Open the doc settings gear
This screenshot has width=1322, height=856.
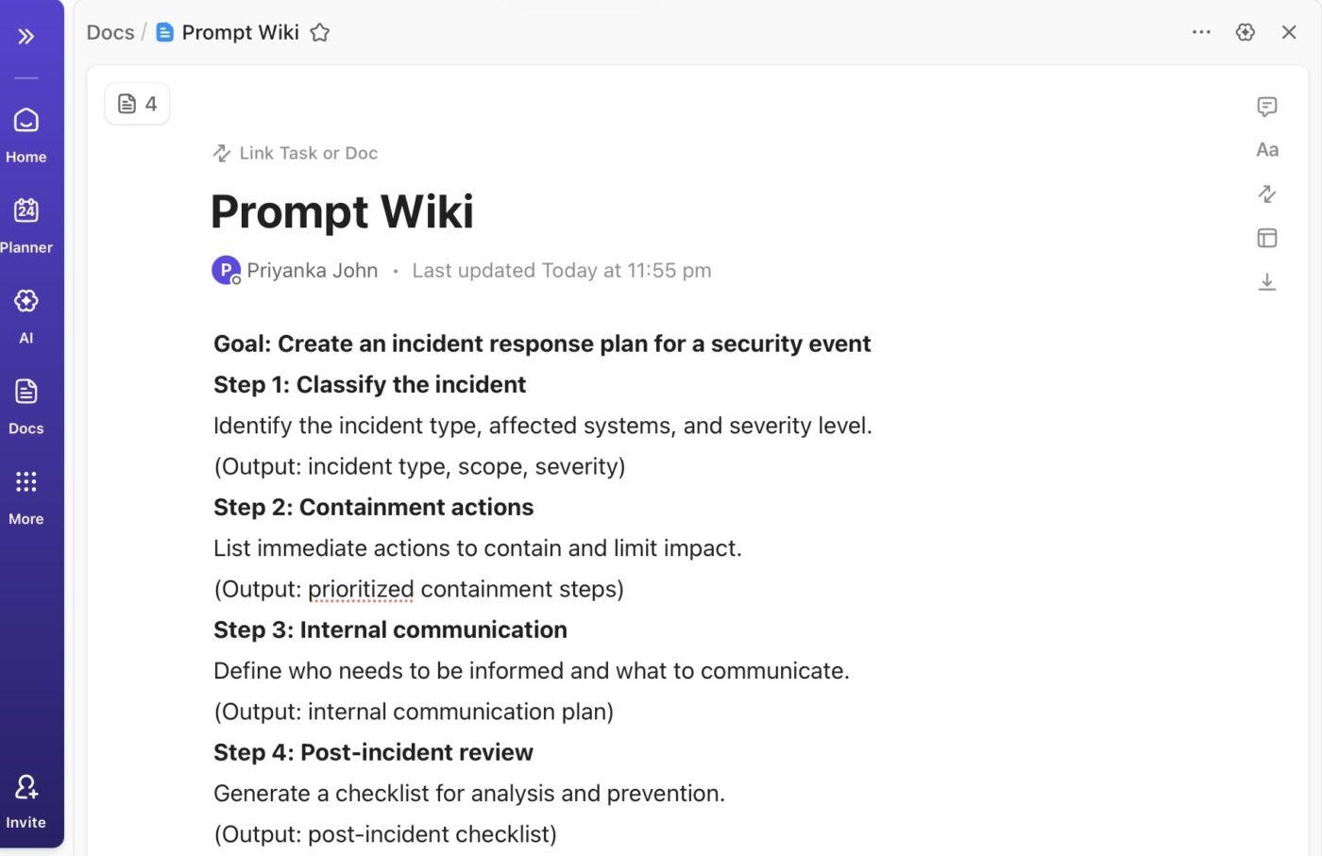pyautogui.click(x=1245, y=31)
